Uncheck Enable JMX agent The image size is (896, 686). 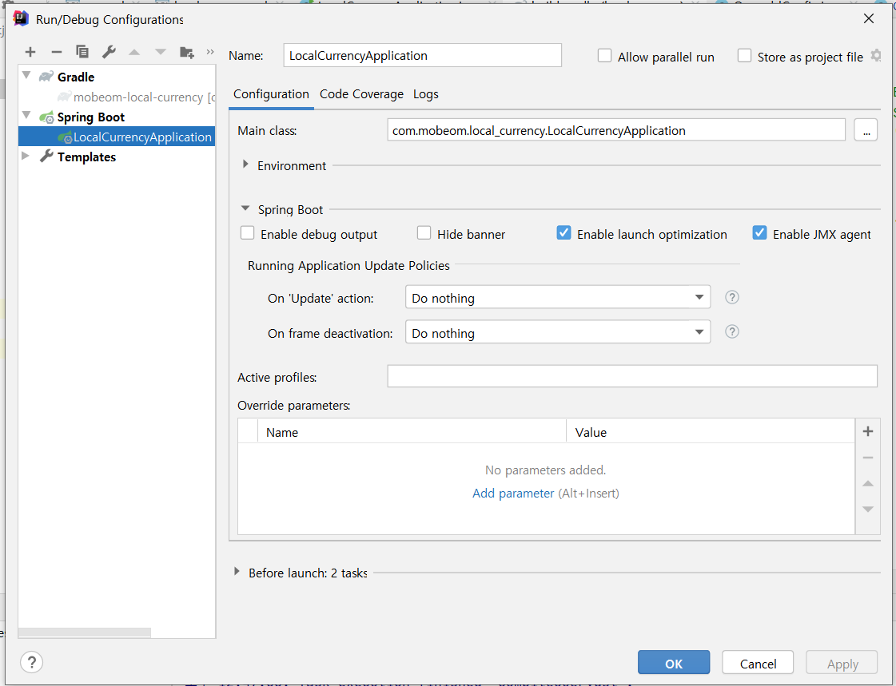(759, 233)
